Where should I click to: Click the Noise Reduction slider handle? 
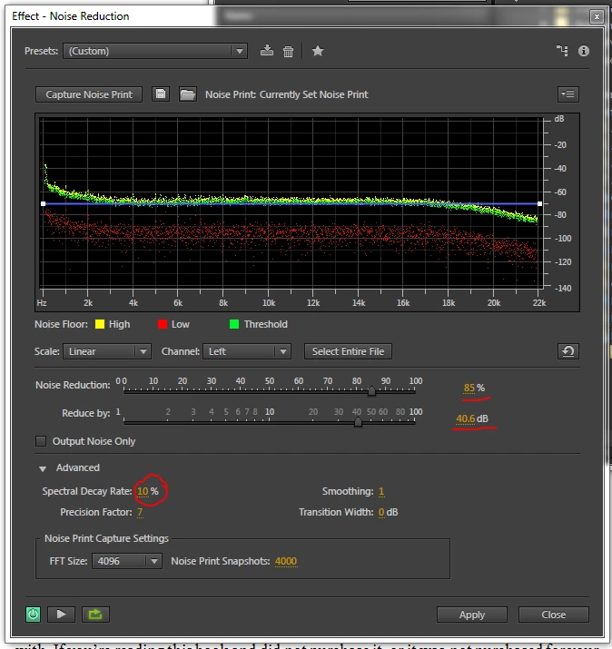371,390
